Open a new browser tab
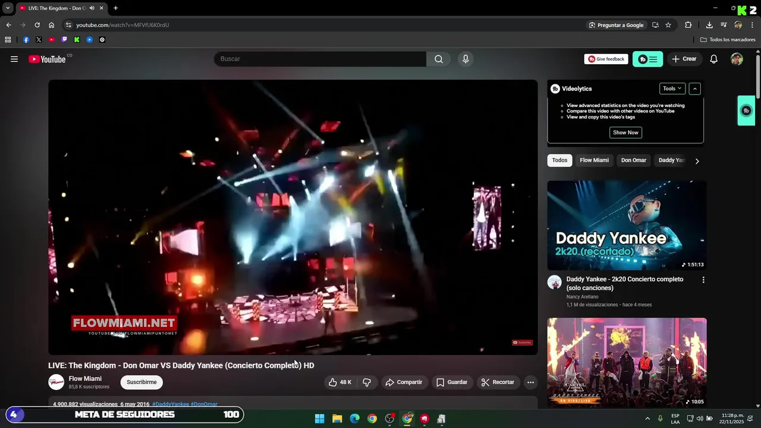Viewport: 761px width, 428px height. 115,8
